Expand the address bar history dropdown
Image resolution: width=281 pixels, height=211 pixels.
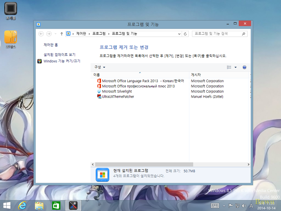pos(179,34)
